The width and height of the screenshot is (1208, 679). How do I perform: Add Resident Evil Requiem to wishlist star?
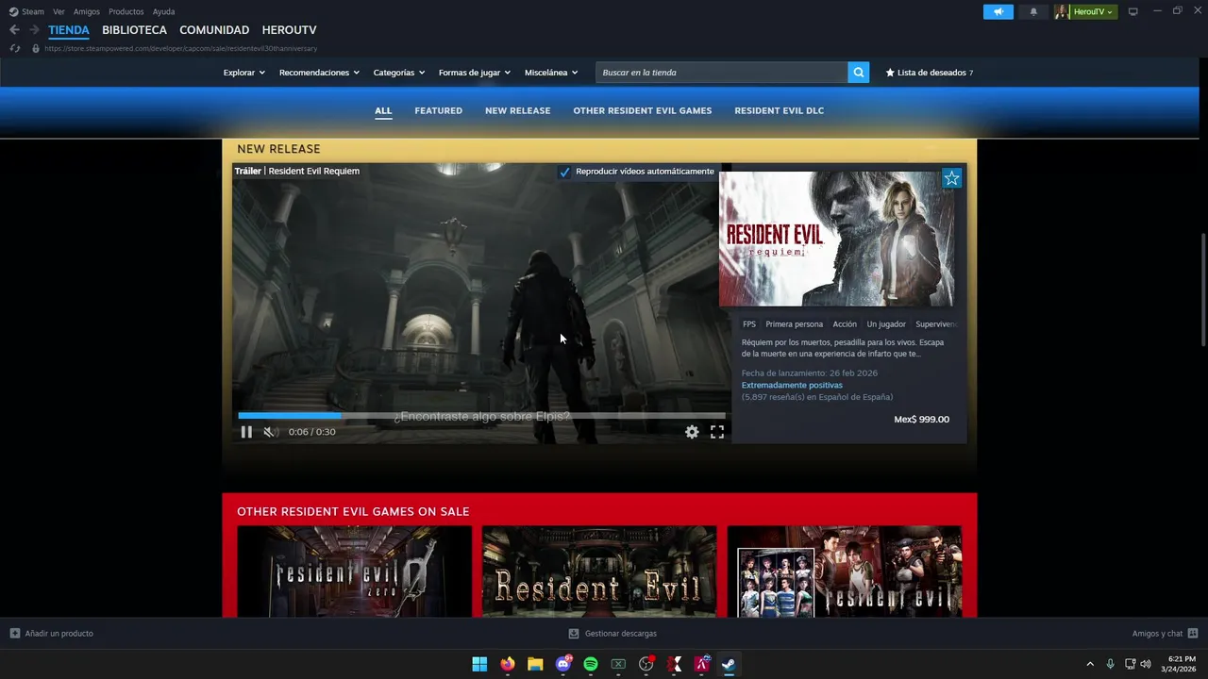tap(951, 178)
